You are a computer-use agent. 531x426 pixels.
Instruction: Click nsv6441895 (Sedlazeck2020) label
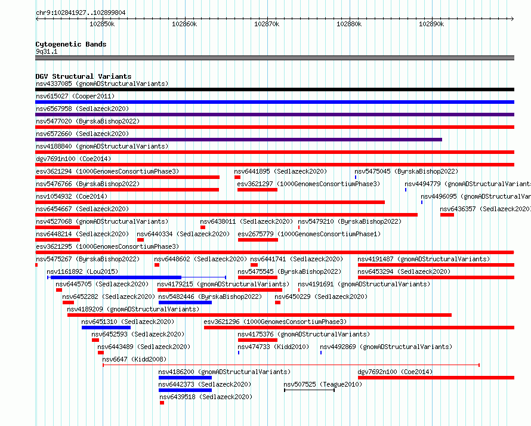point(280,171)
